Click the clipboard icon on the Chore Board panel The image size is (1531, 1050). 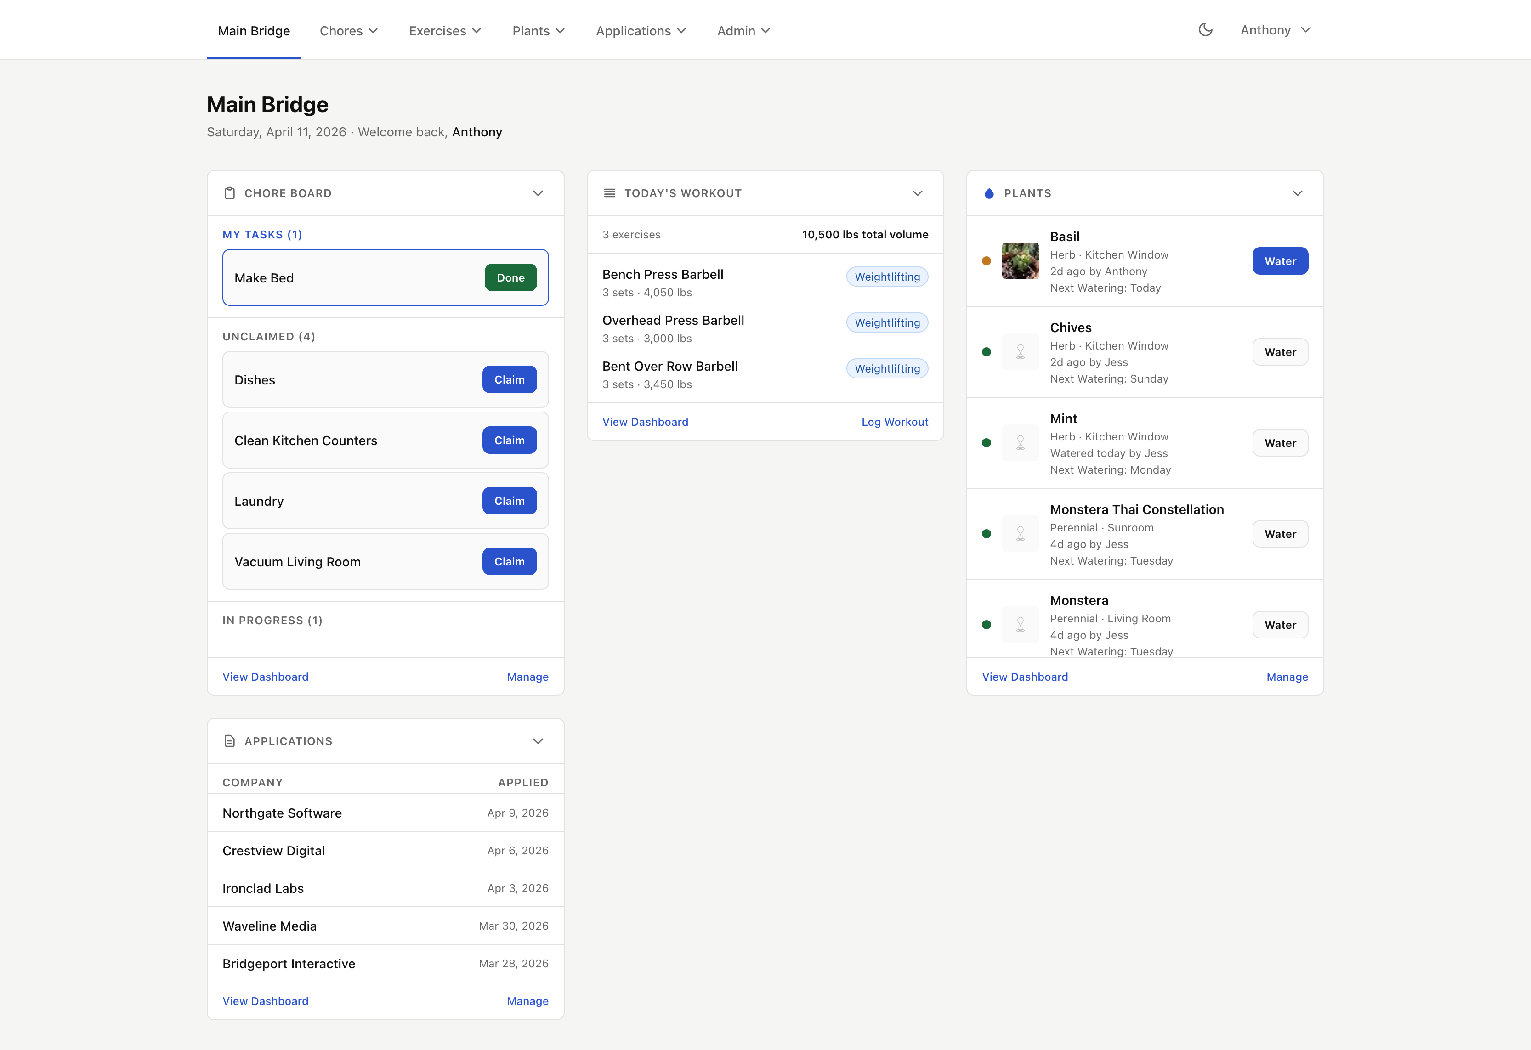(x=229, y=193)
